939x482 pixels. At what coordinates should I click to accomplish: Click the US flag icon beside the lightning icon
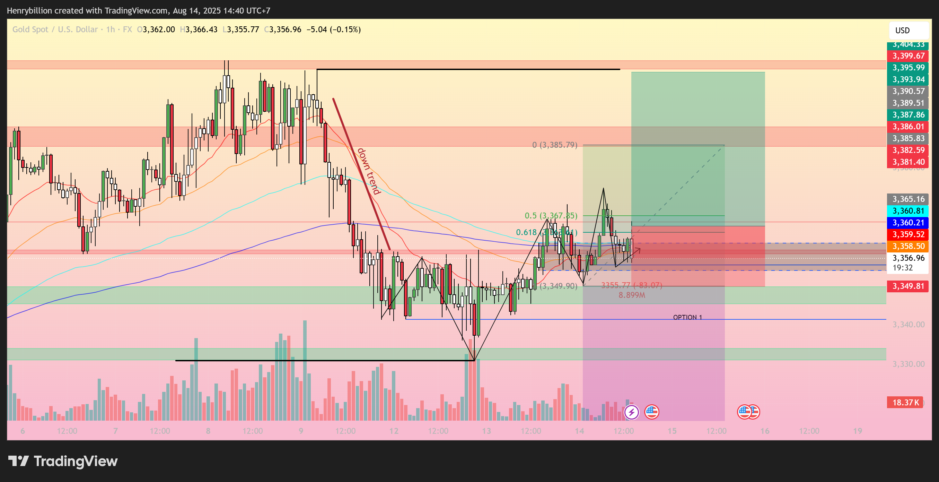coord(651,412)
